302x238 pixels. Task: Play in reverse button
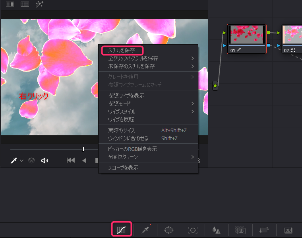pos(84,160)
